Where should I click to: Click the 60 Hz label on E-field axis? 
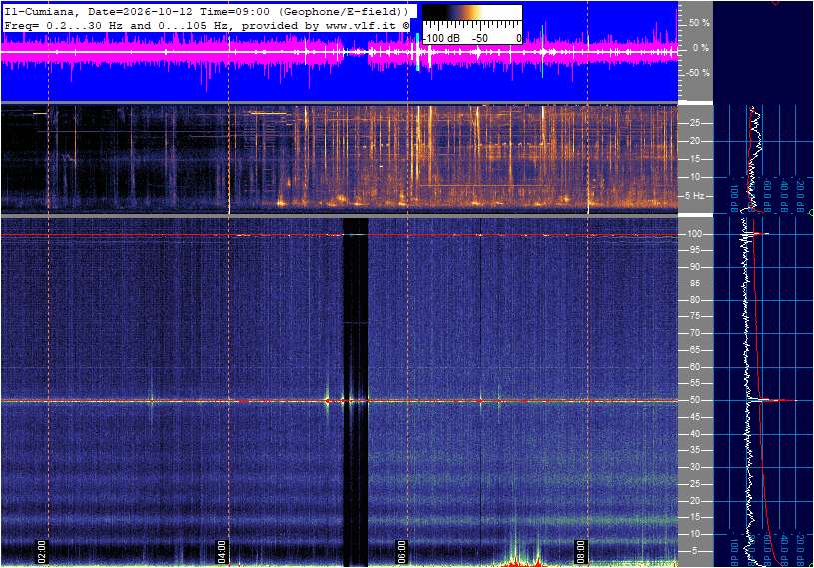click(x=694, y=367)
